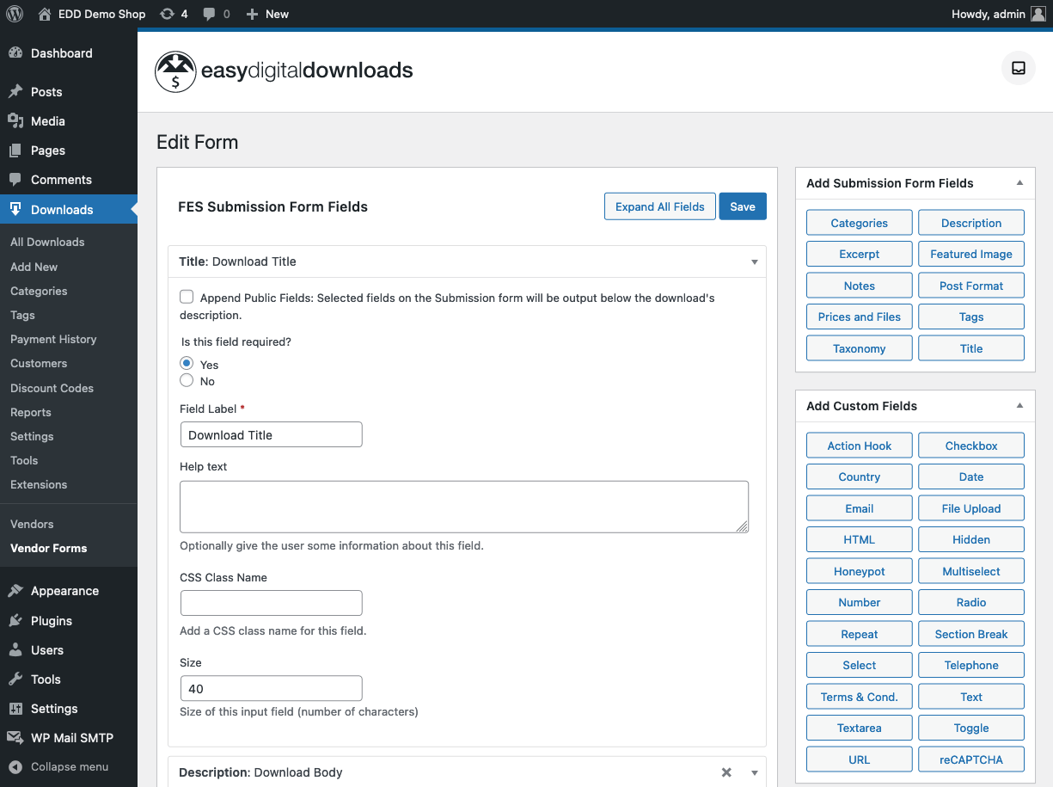
Task: Click the Collapse menu arrow icon
Action: point(15,767)
